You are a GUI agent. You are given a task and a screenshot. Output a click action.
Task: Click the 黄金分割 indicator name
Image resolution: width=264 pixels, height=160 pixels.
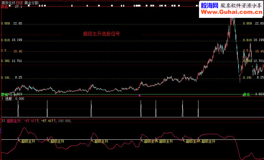click(x=31, y=3)
